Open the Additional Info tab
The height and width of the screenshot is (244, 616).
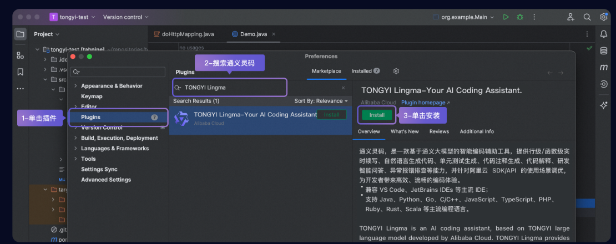(477, 131)
